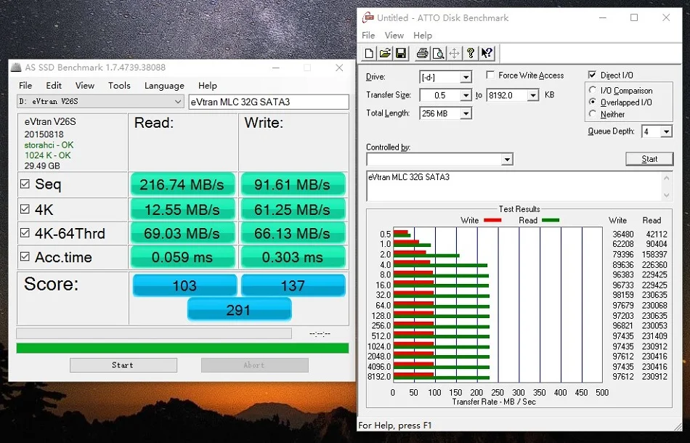Open Total Length 256 MB dropdown
The image size is (690, 443).
[x=466, y=113]
